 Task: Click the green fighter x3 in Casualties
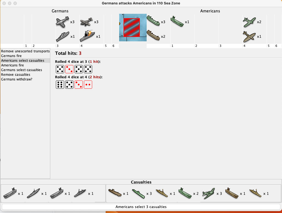(x=209, y=193)
